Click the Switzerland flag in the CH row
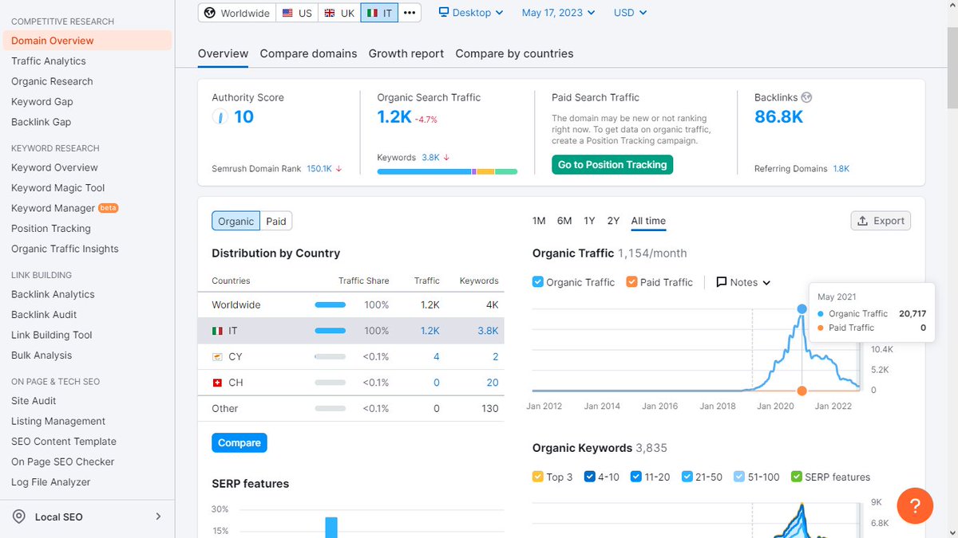The height and width of the screenshot is (538, 958). [217, 383]
